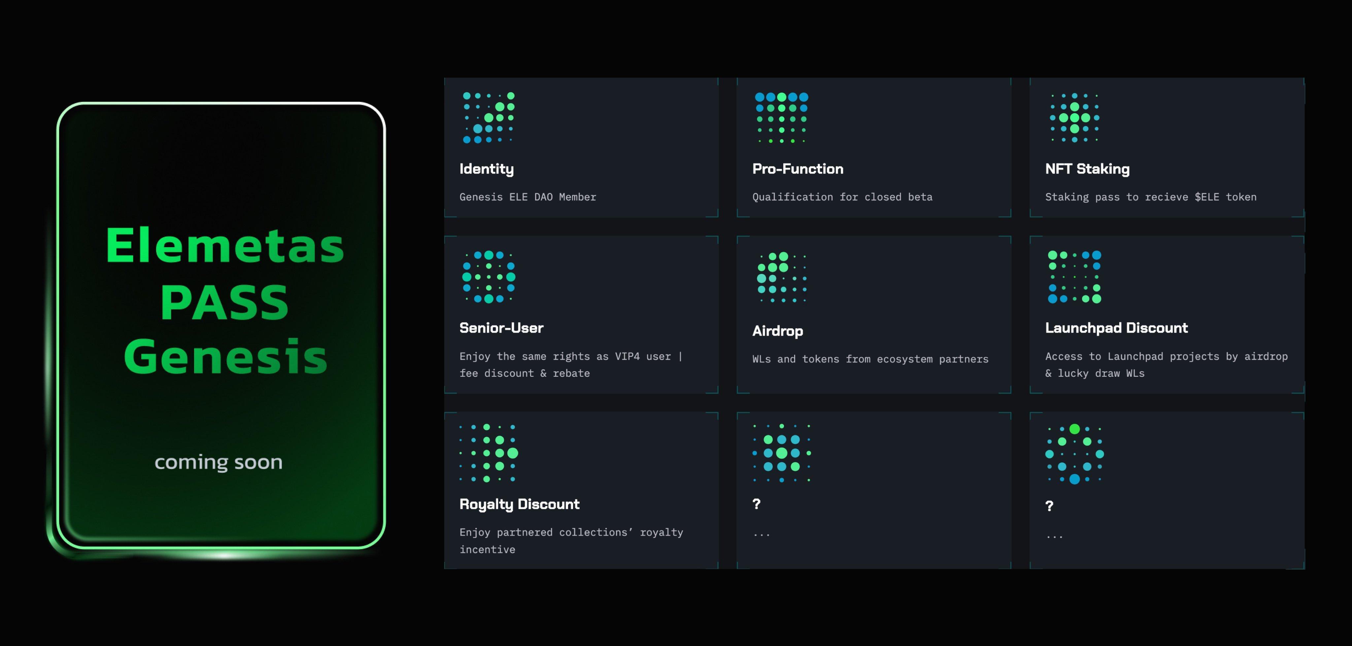Click the Senior-User dot icon
The image size is (1352, 646).
coord(488,277)
